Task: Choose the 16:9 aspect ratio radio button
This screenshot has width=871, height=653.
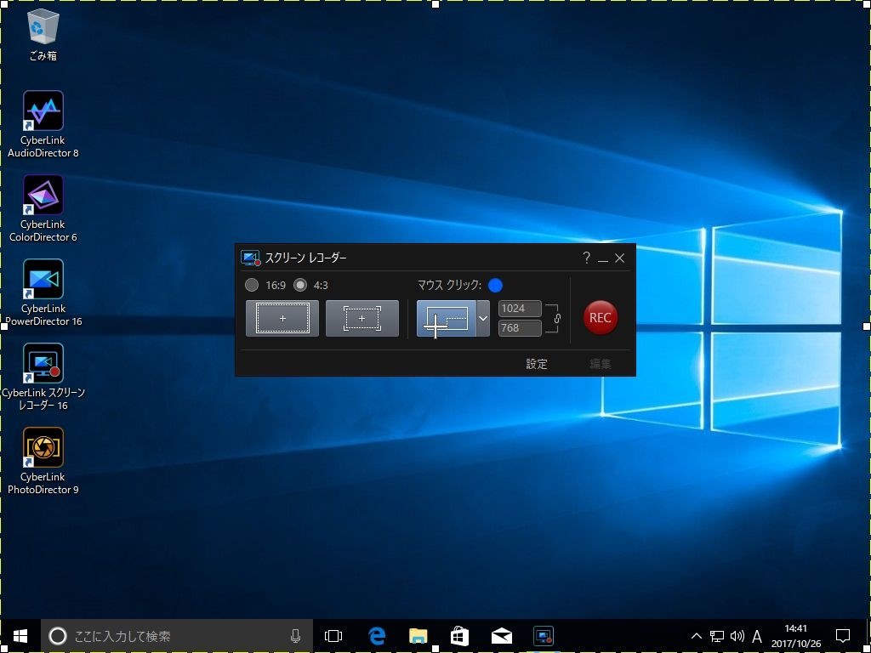Action: point(252,286)
